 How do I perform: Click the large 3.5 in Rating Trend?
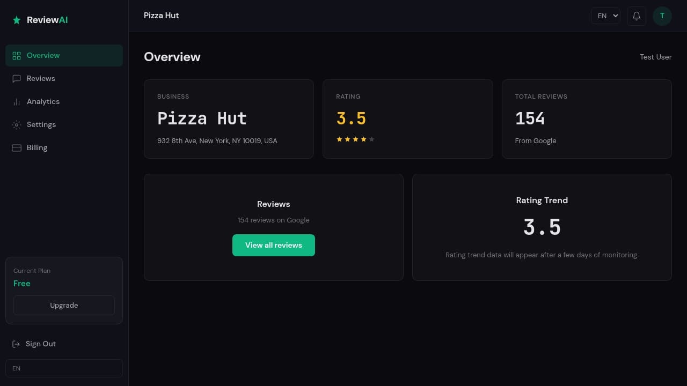tap(542, 227)
